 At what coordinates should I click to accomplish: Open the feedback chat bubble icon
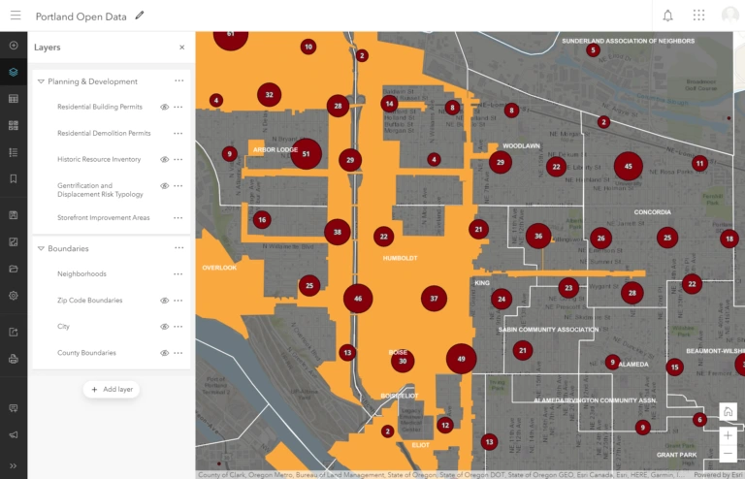[x=14, y=408]
